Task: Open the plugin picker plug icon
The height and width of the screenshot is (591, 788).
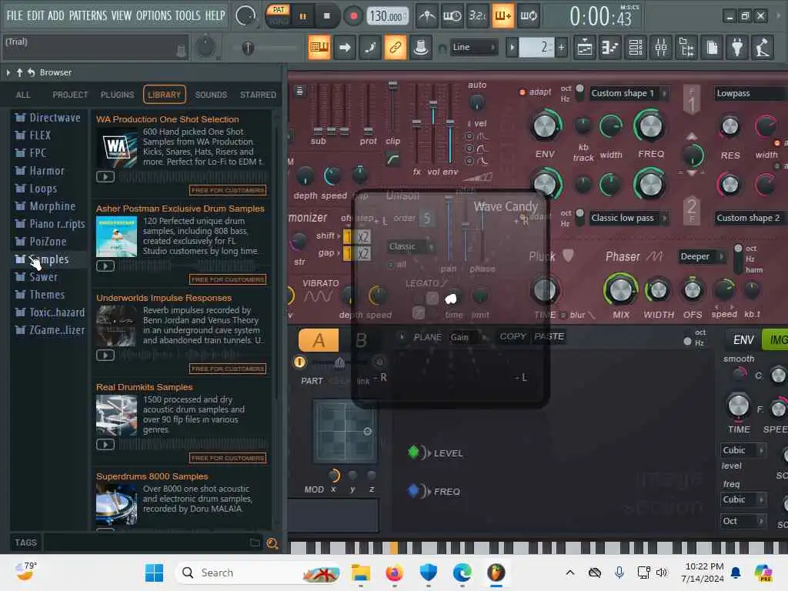Action: 737,48
